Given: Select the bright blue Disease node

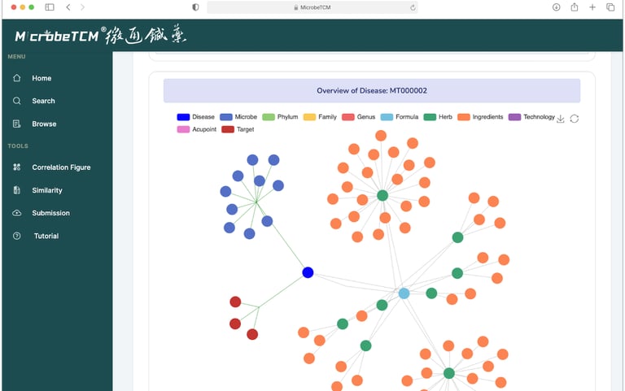Looking at the screenshot, I should (x=308, y=273).
